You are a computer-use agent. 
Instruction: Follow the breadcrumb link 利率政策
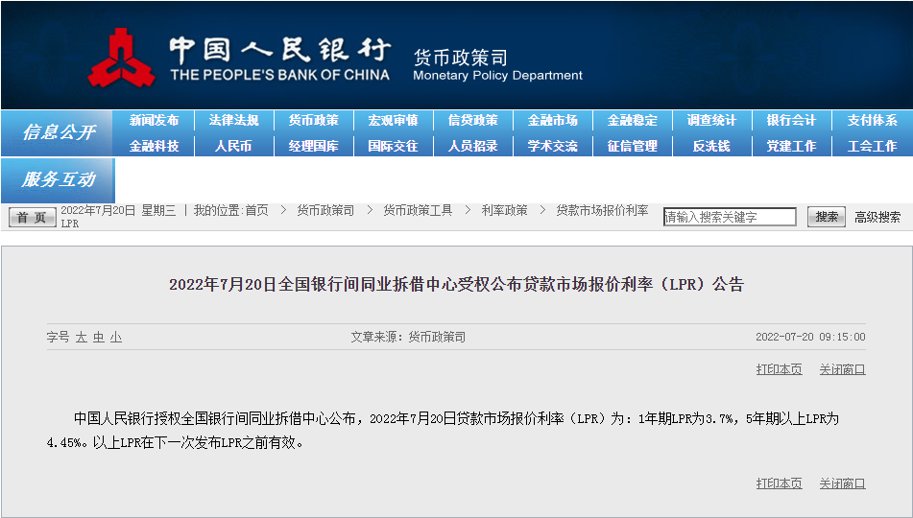point(504,211)
